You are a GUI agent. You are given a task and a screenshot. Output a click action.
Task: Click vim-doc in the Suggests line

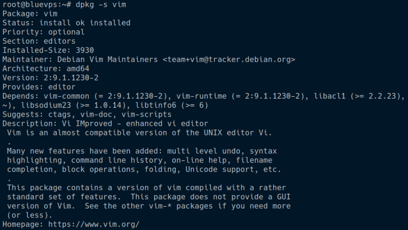[x=96, y=114]
